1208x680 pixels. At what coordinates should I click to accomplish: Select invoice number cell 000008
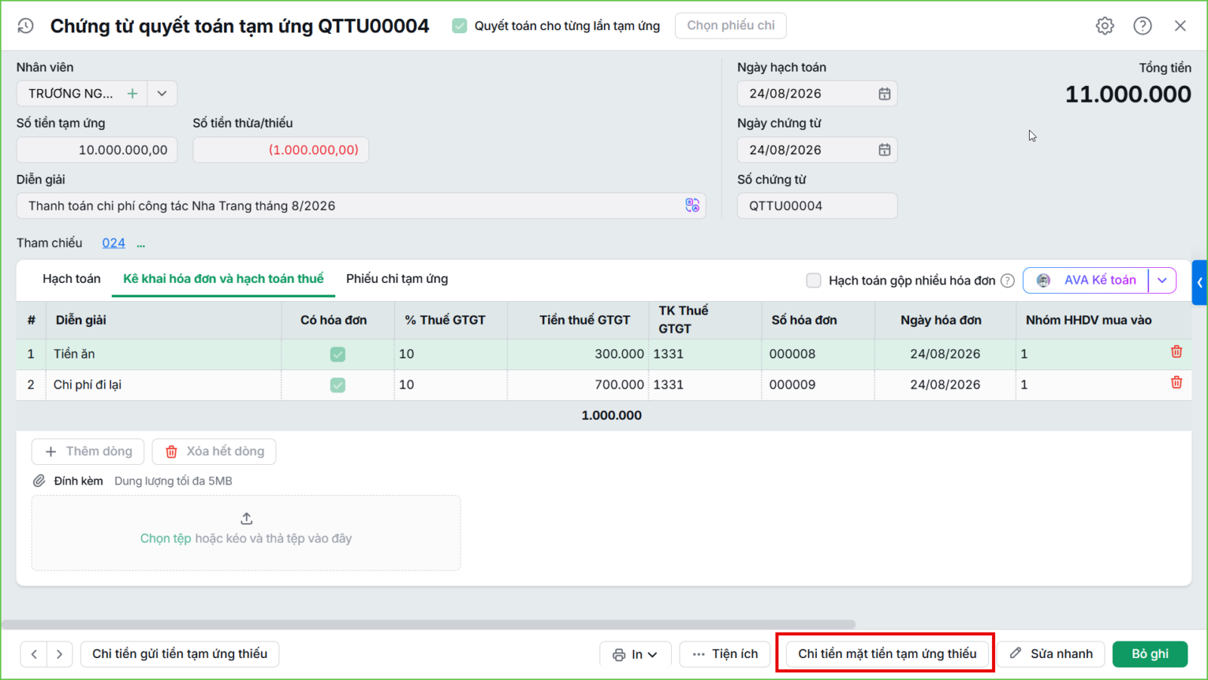818,354
